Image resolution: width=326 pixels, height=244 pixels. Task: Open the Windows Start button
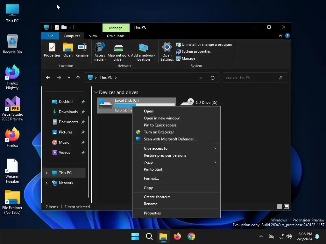[x=135, y=236]
